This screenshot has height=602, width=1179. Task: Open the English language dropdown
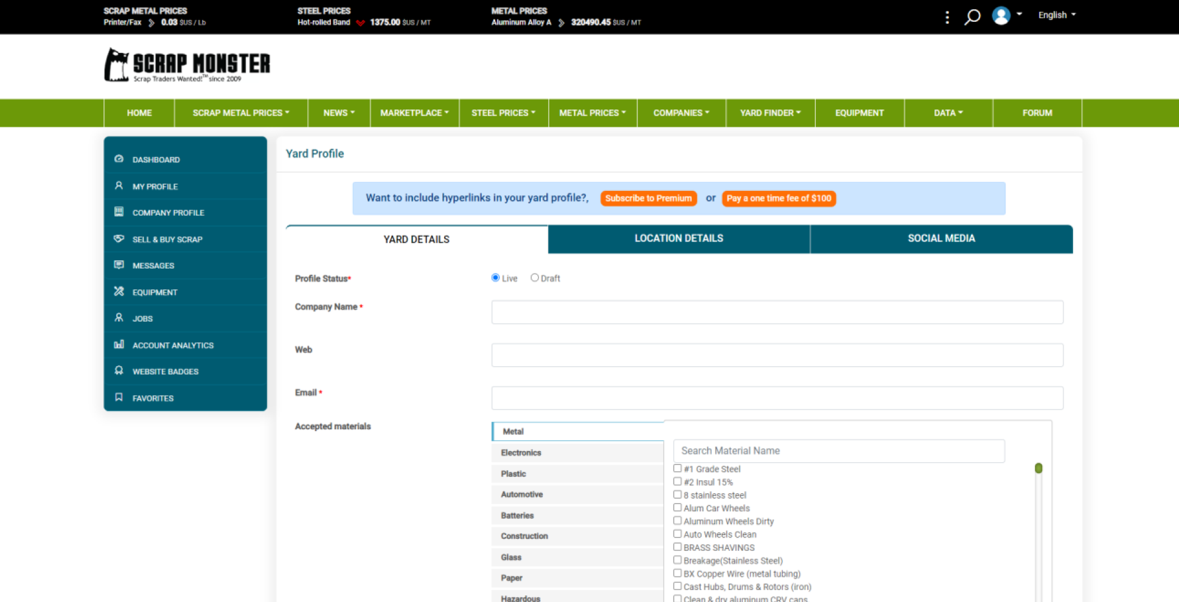tap(1056, 15)
